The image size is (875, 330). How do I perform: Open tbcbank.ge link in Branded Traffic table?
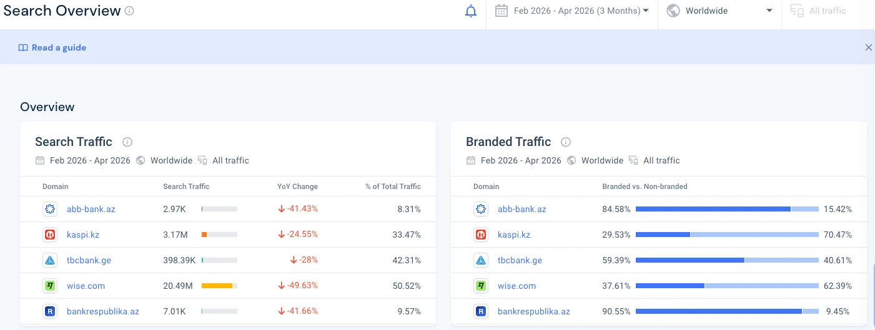pos(520,260)
